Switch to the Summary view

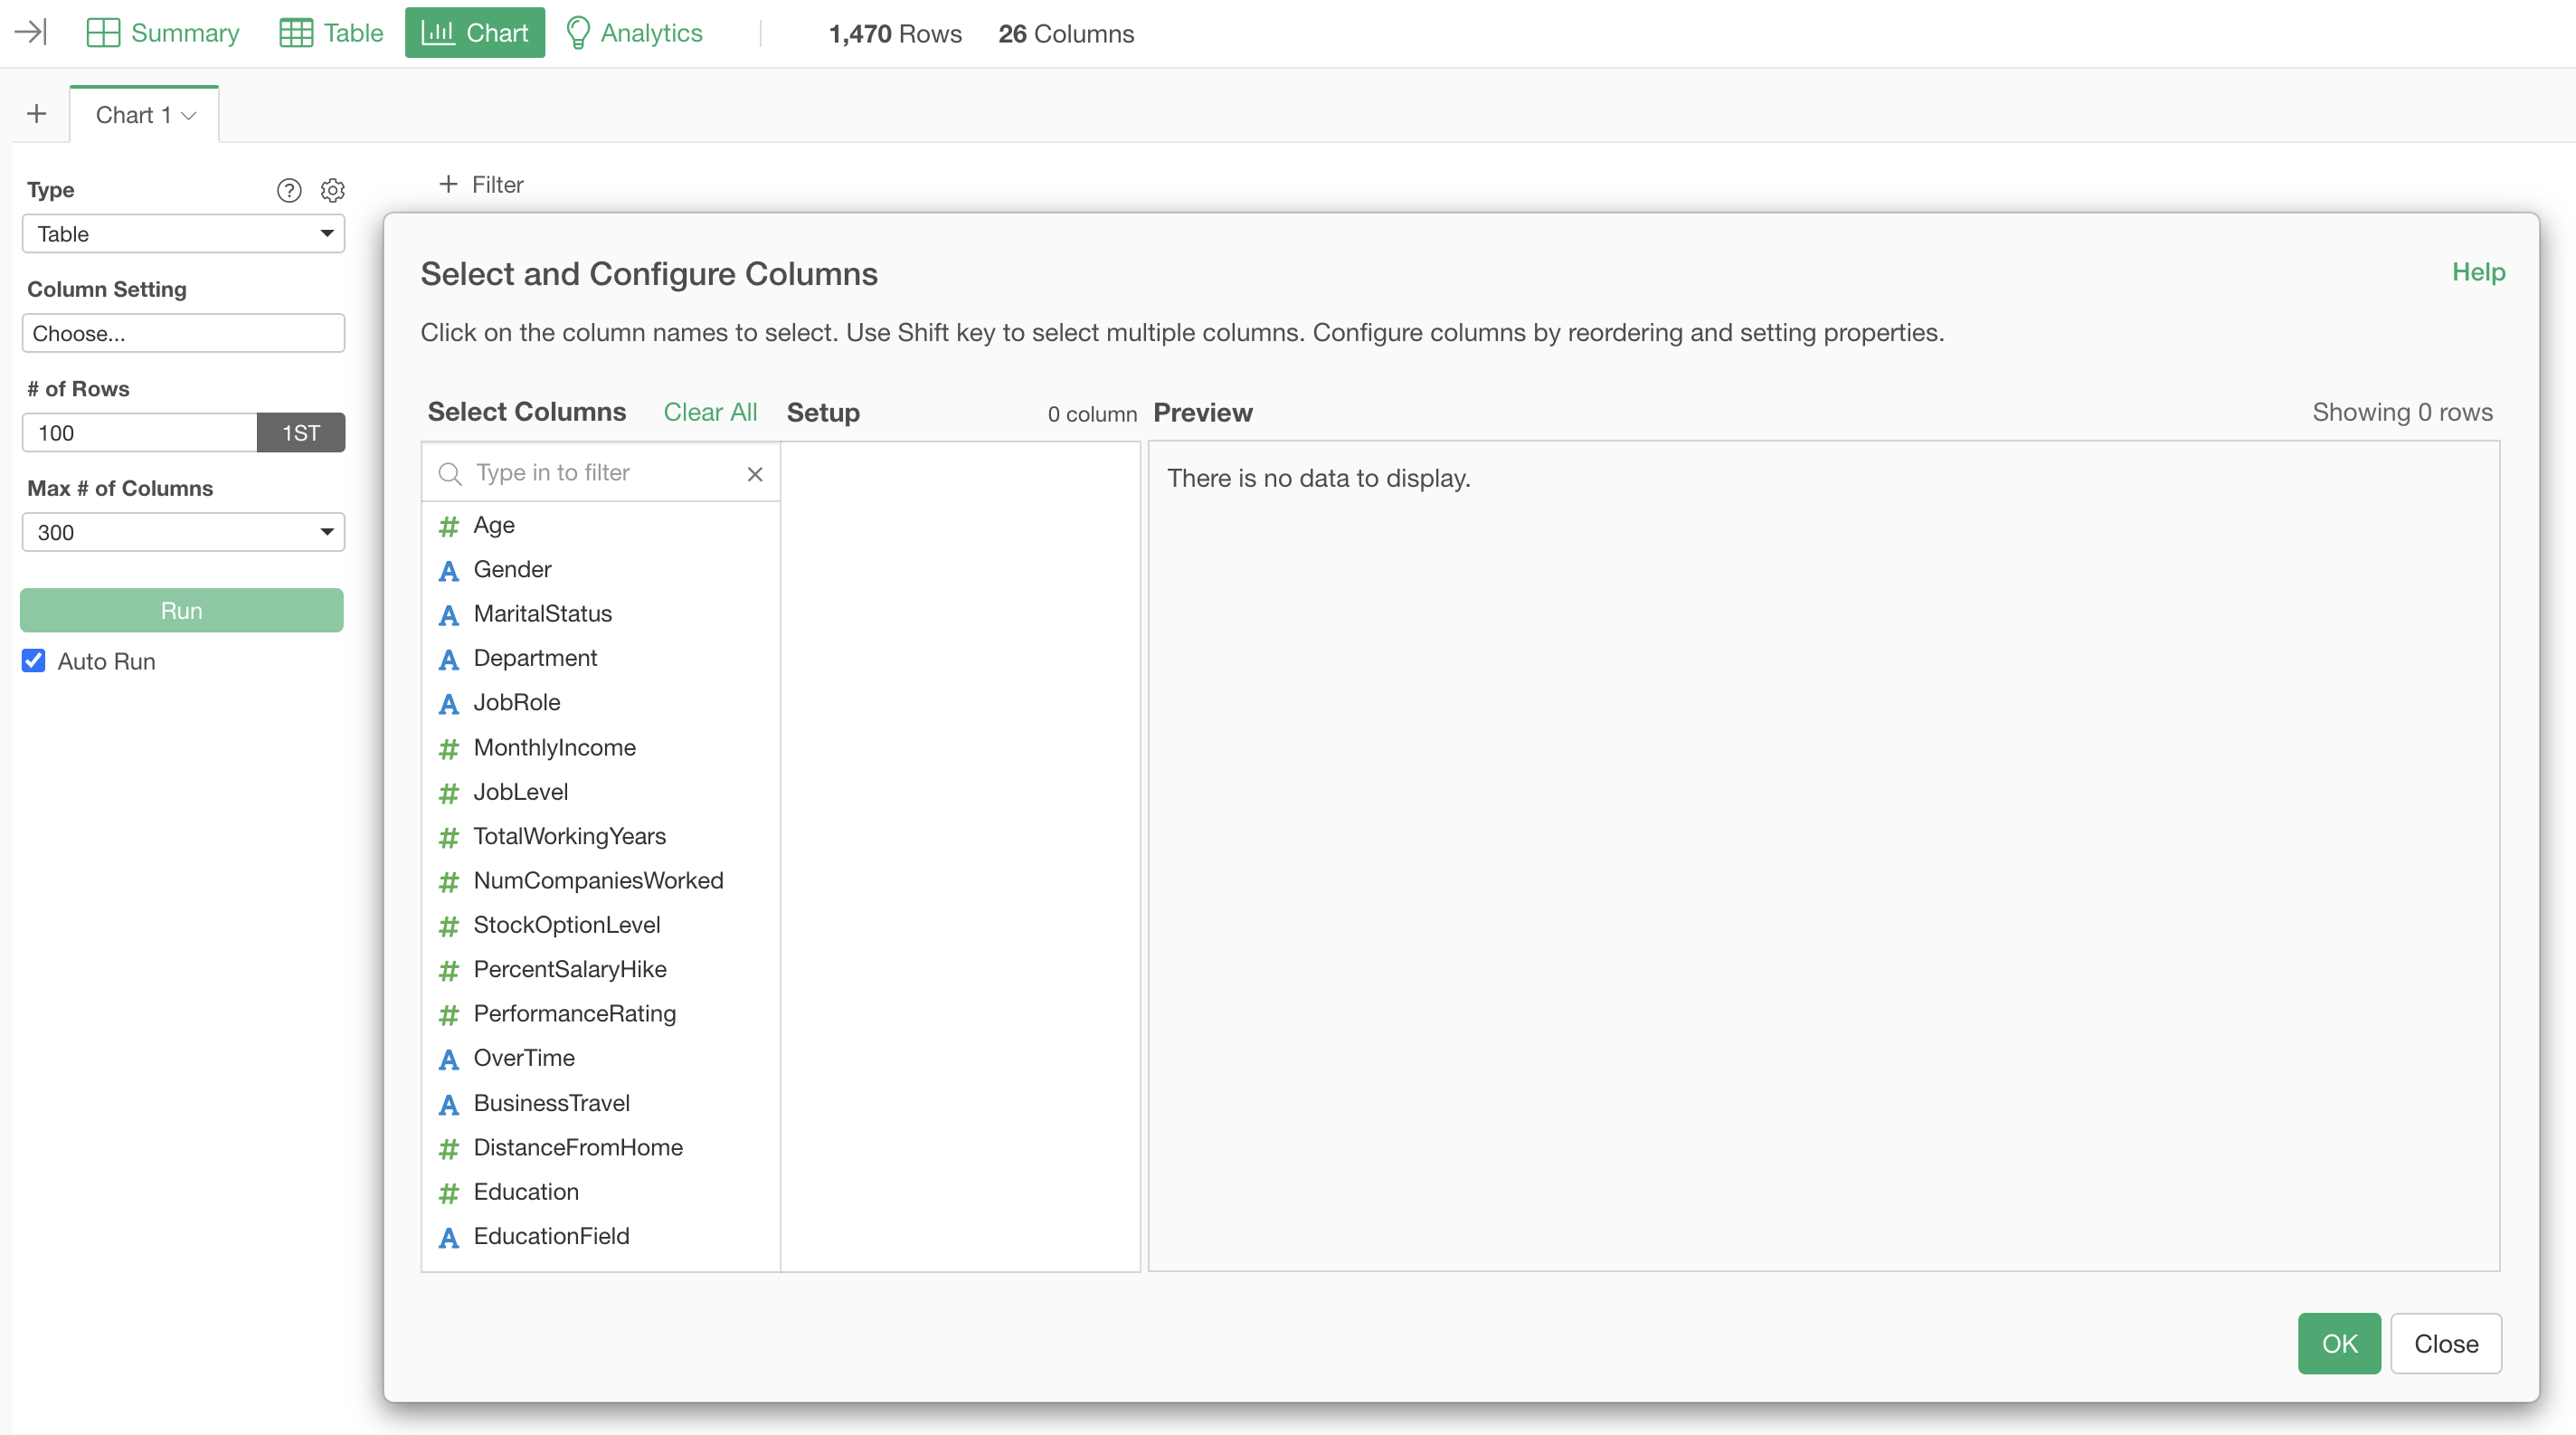(163, 33)
